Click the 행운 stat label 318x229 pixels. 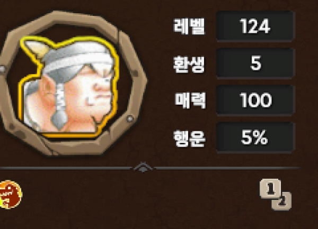[189, 139]
